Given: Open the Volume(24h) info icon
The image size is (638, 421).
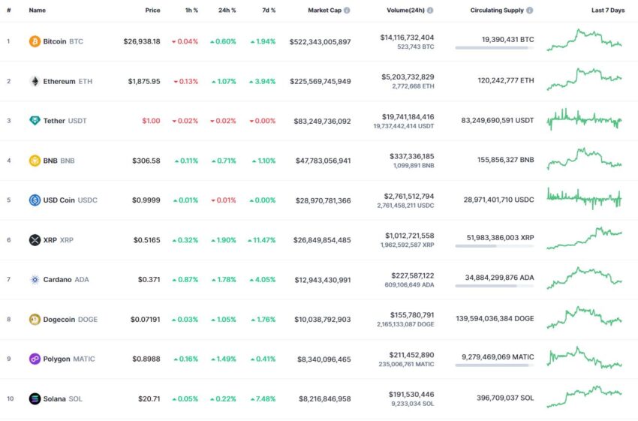Looking at the screenshot, I should 430,11.
